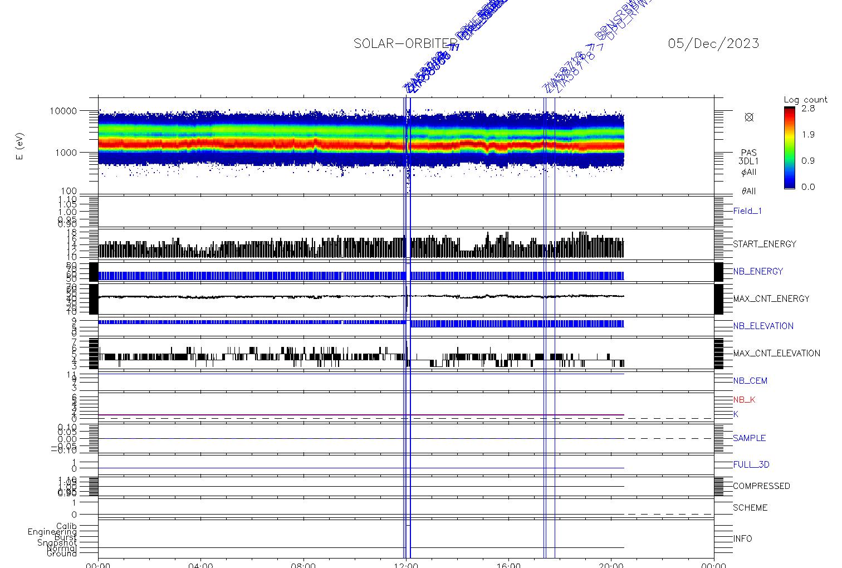Click the INFO label

tap(742, 539)
